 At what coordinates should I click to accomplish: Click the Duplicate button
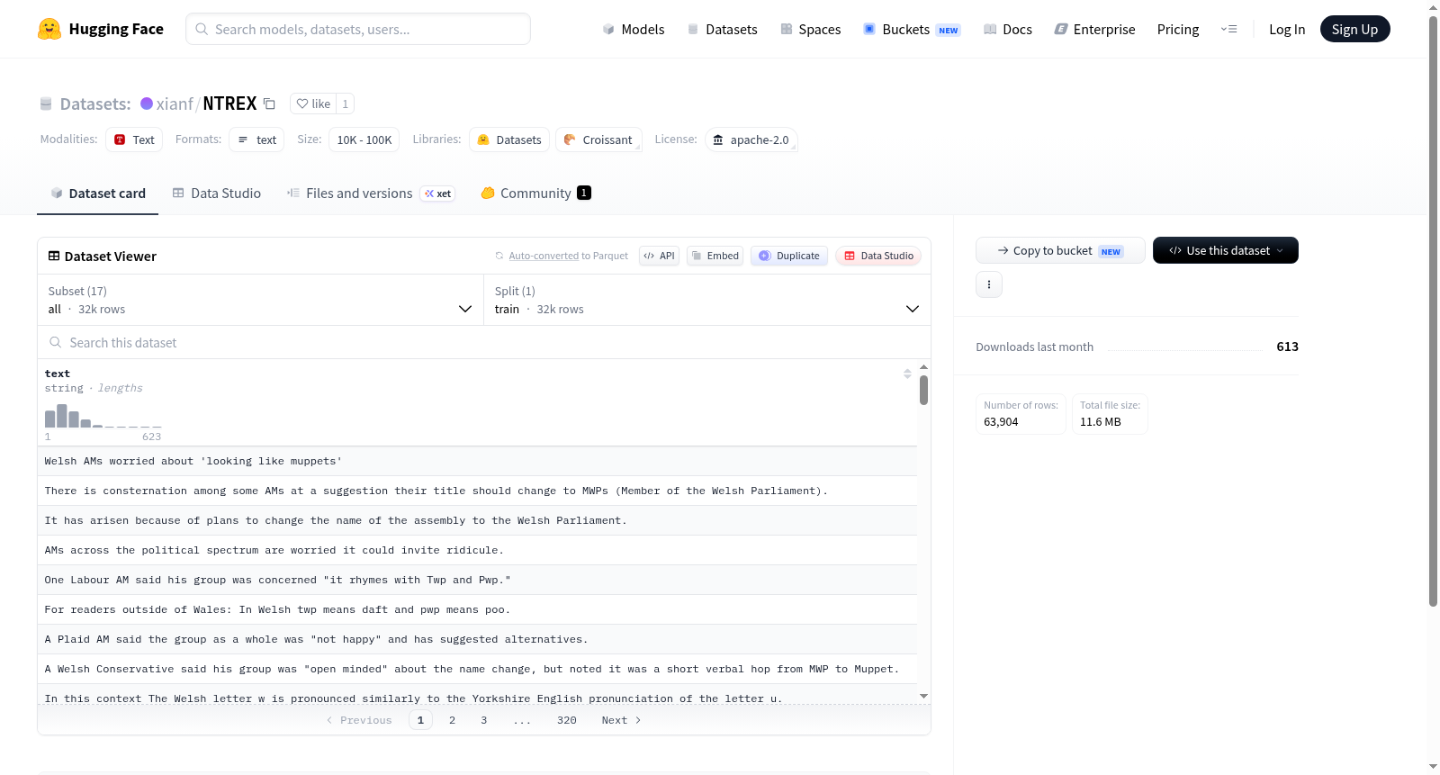(x=789, y=256)
